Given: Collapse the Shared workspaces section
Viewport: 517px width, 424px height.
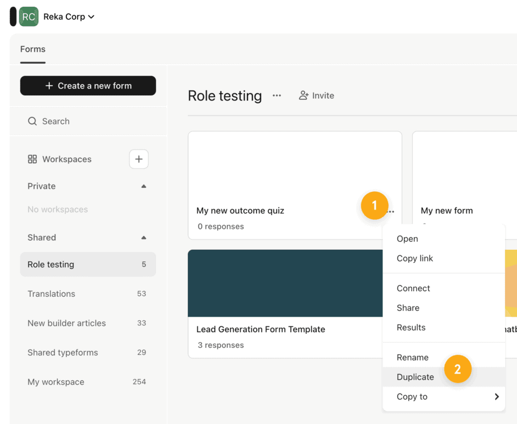Looking at the screenshot, I should click(144, 238).
